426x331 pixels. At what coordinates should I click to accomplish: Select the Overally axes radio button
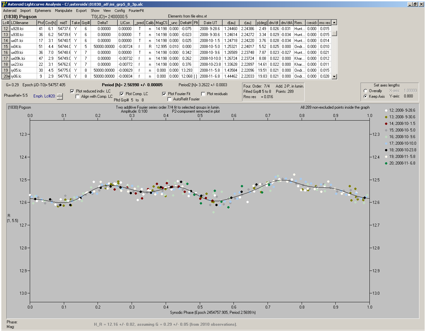click(365, 91)
